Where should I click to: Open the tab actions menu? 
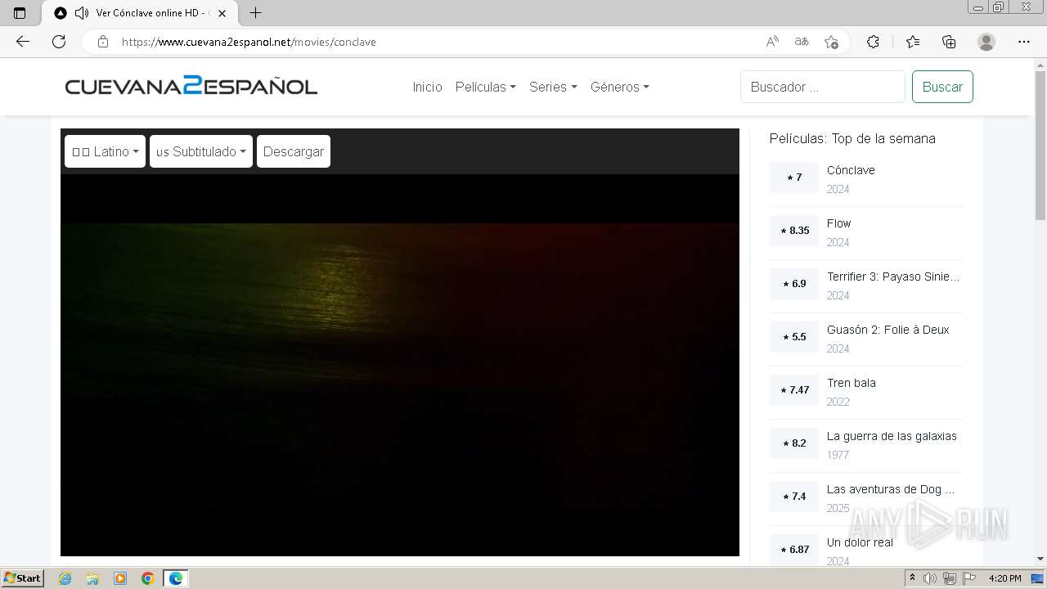(20, 13)
